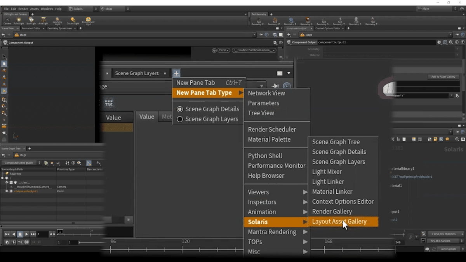The image size is (466, 262).
Task: Select the Scene Graph Layers radio option
Action: [207, 119]
